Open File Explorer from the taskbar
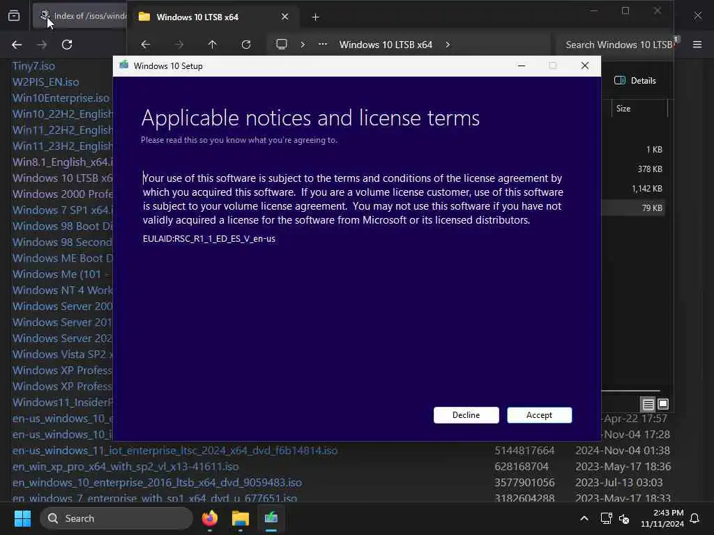Screen dimensions: 714x535 click(x=240, y=518)
